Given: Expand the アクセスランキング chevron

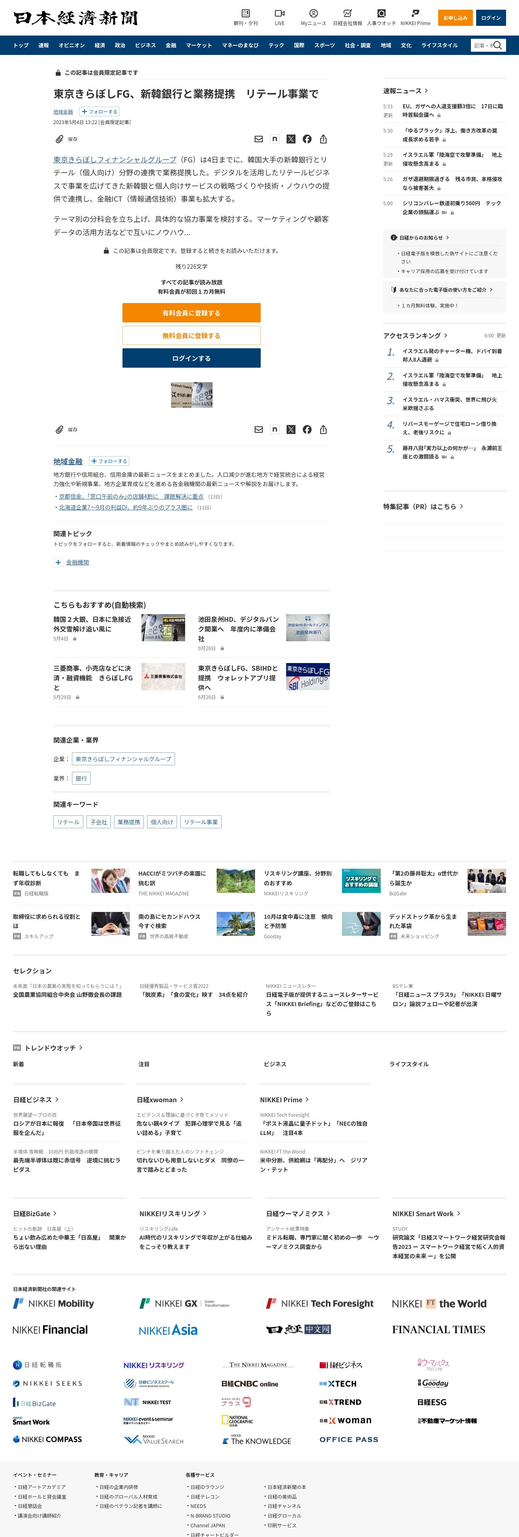Looking at the screenshot, I should (445, 335).
